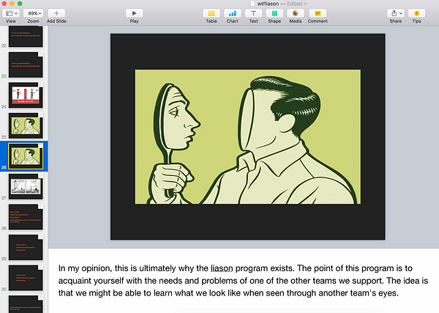Add a new slide
The height and width of the screenshot is (313, 439).
click(x=56, y=13)
